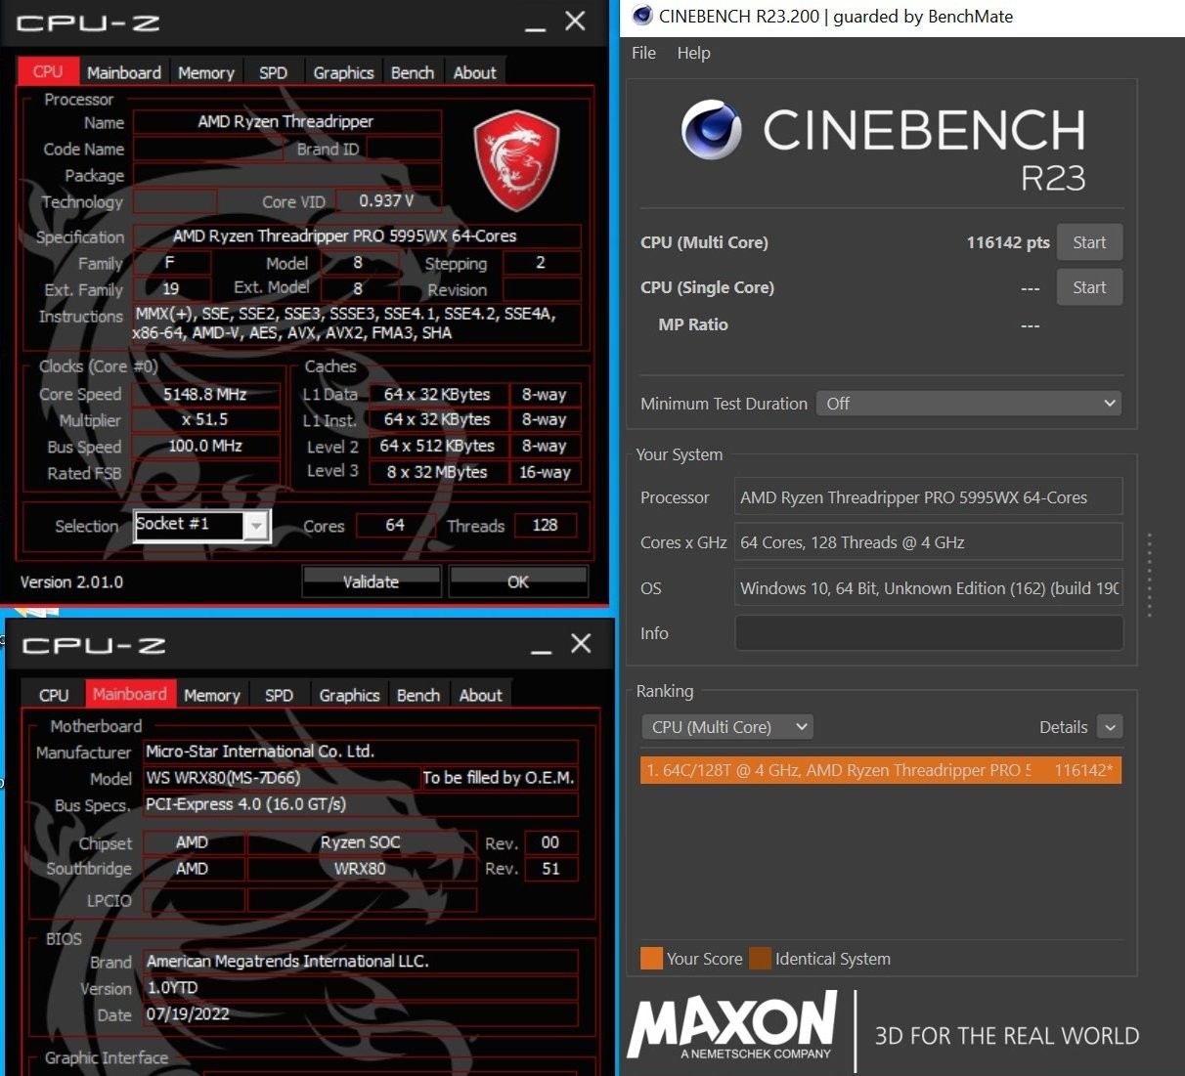This screenshot has width=1185, height=1076.
Task: Click the orange Your Score color swatch
Action: tap(651, 959)
